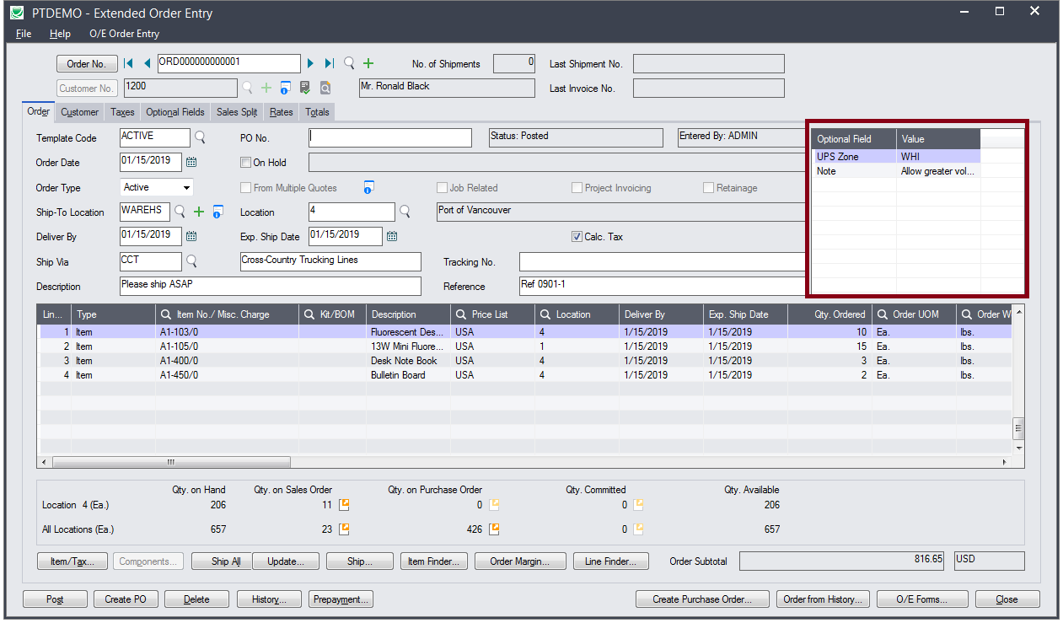Image resolution: width=1063 pixels, height=623 pixels.
Task: Toggle the Job Related checkbox
Action: 442,188
